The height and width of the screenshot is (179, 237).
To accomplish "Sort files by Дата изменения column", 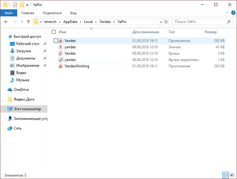I will click(x=145, y=32).
